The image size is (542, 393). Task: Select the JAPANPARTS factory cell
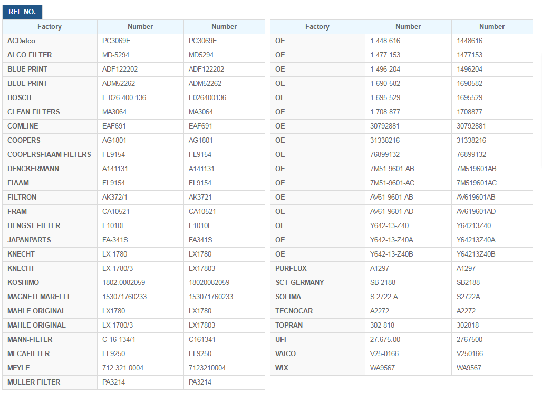pyautogui.click(x=50, y=240)
